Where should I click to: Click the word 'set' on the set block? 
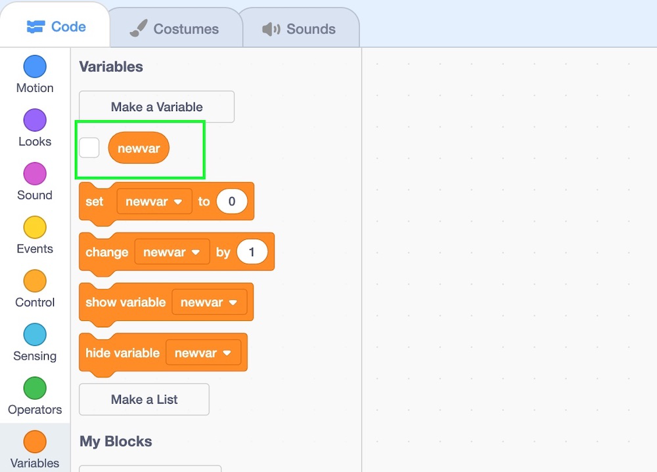pyautogui.click(x=94, y=202)
